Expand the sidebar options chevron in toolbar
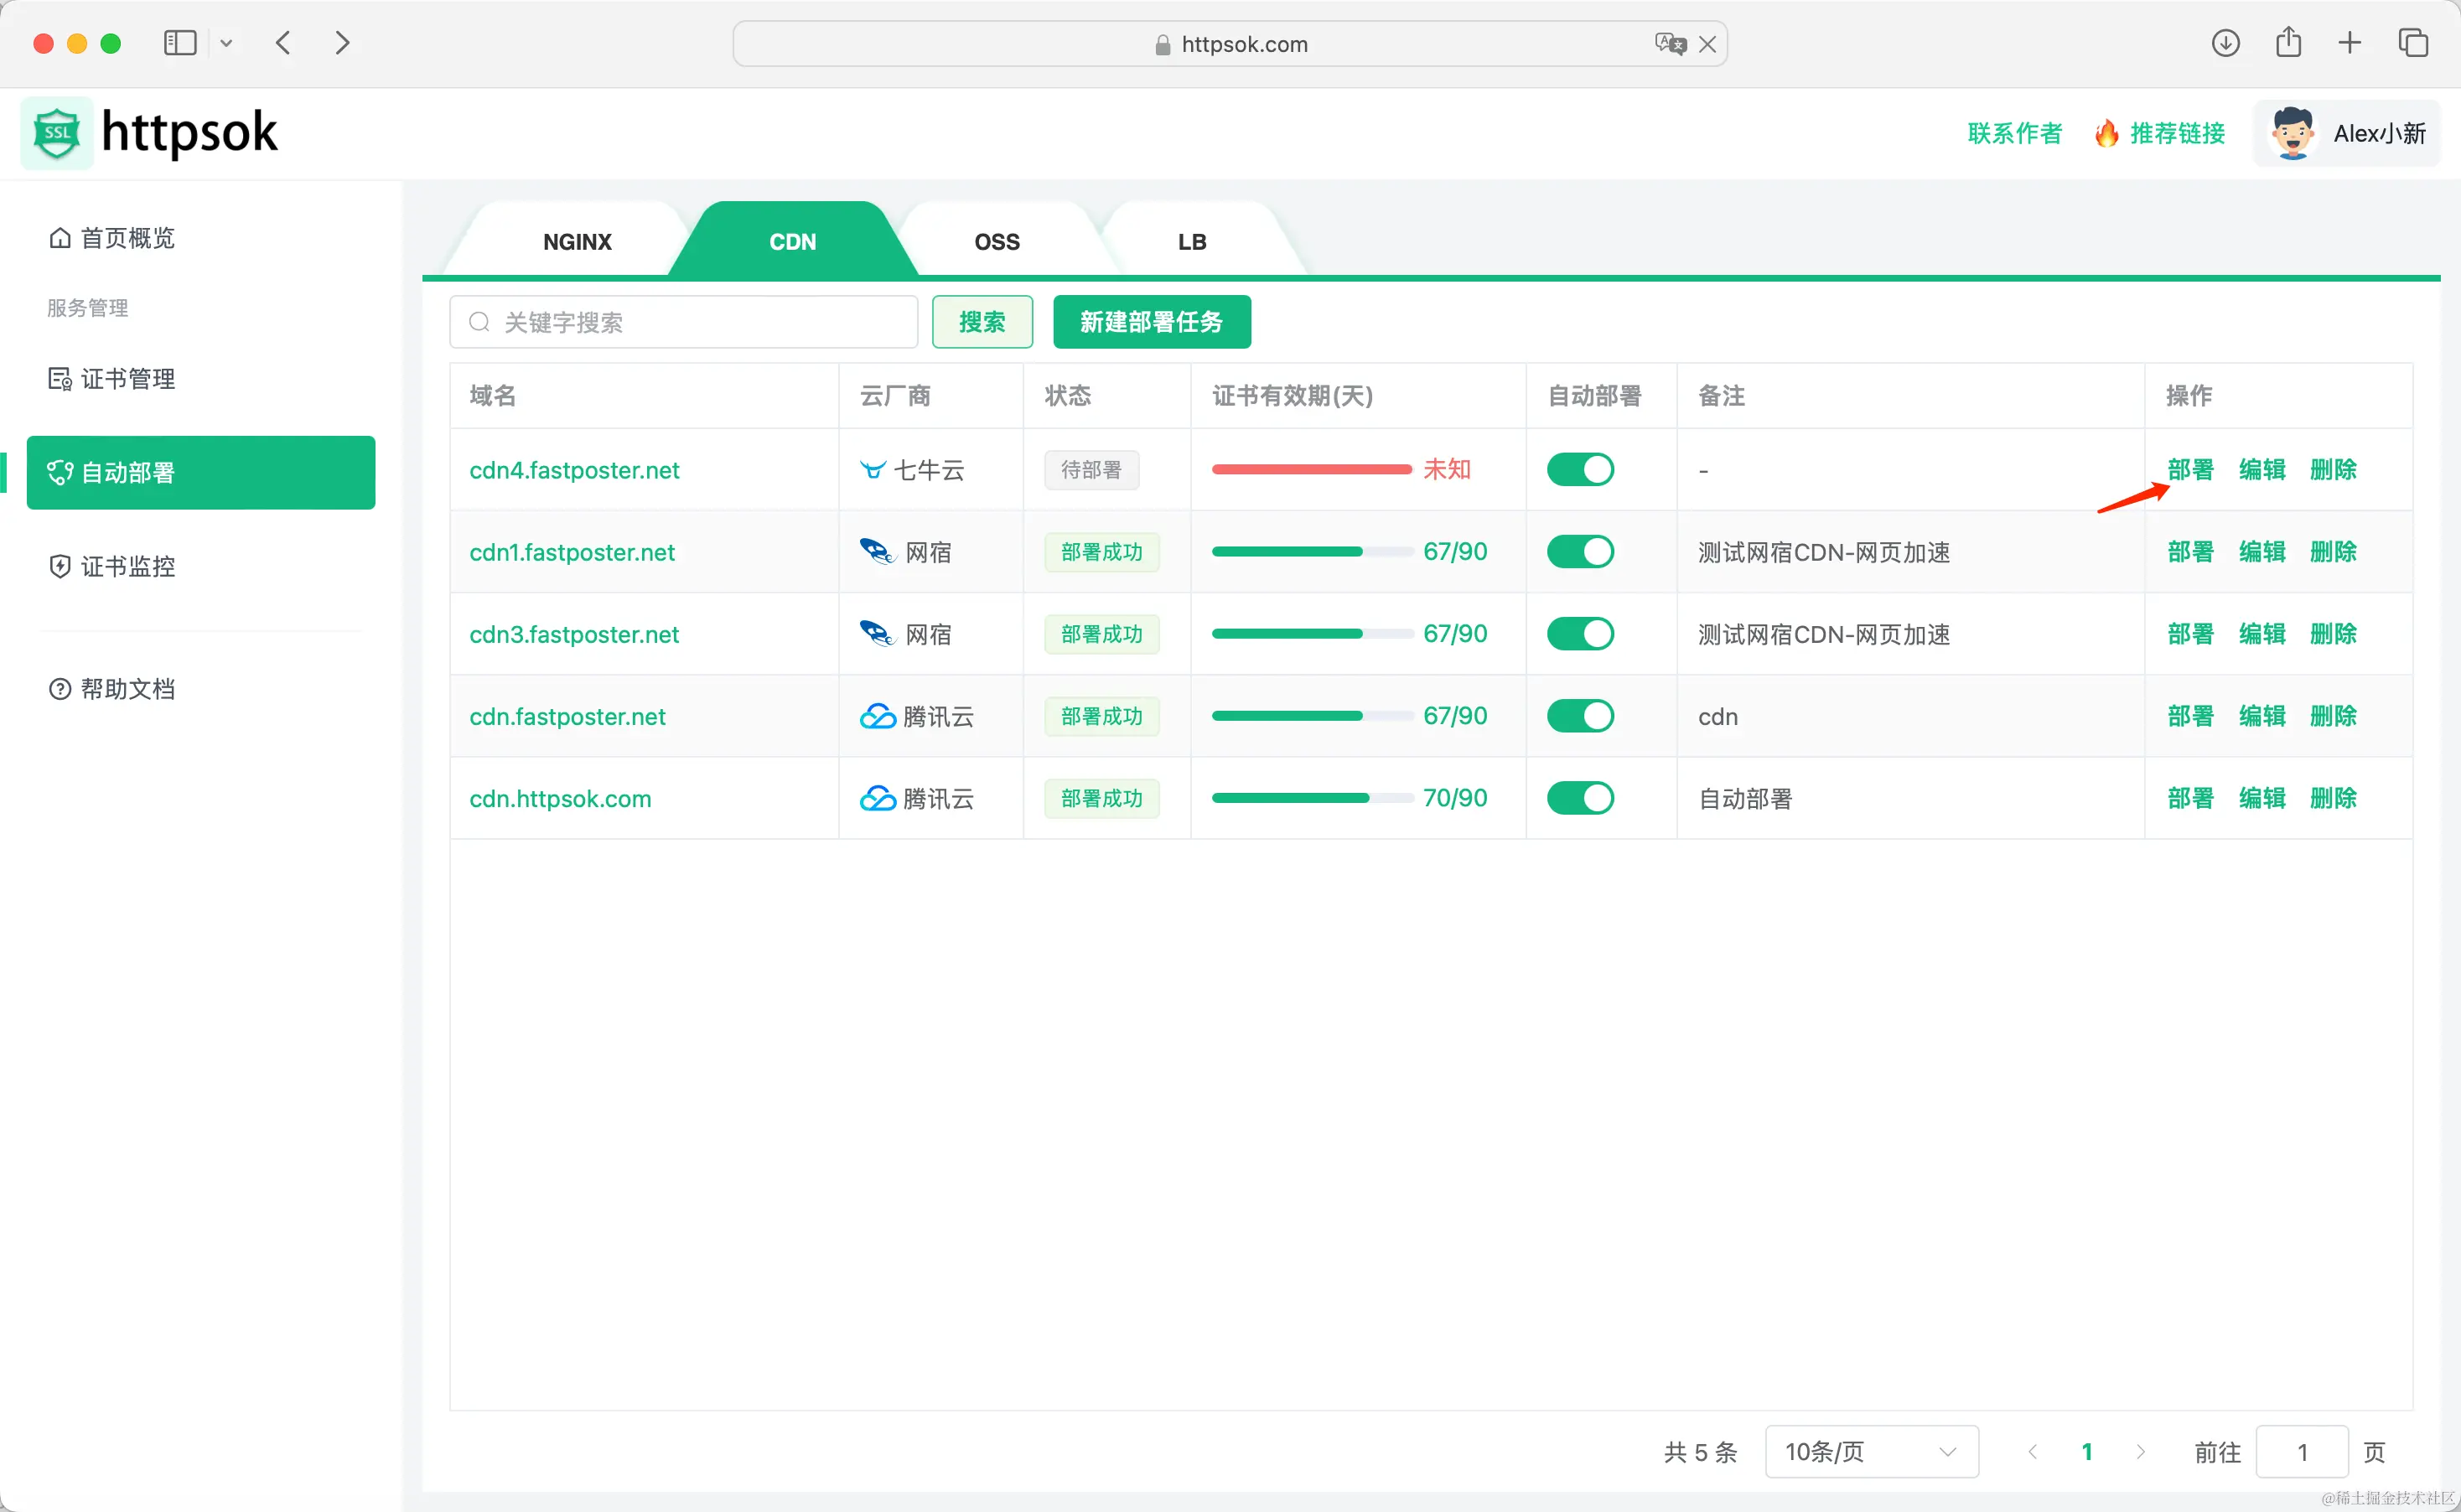 click(x=226, y=43)
